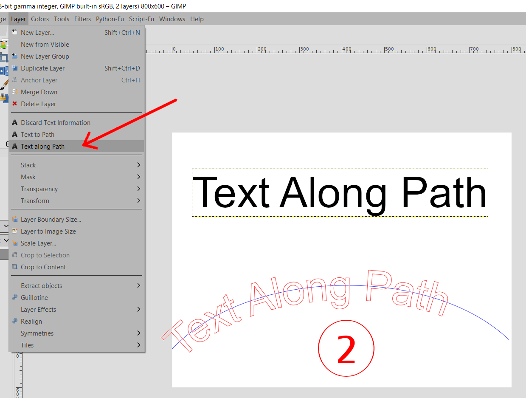Choose Text to Path entry

(x=77, y=135)
